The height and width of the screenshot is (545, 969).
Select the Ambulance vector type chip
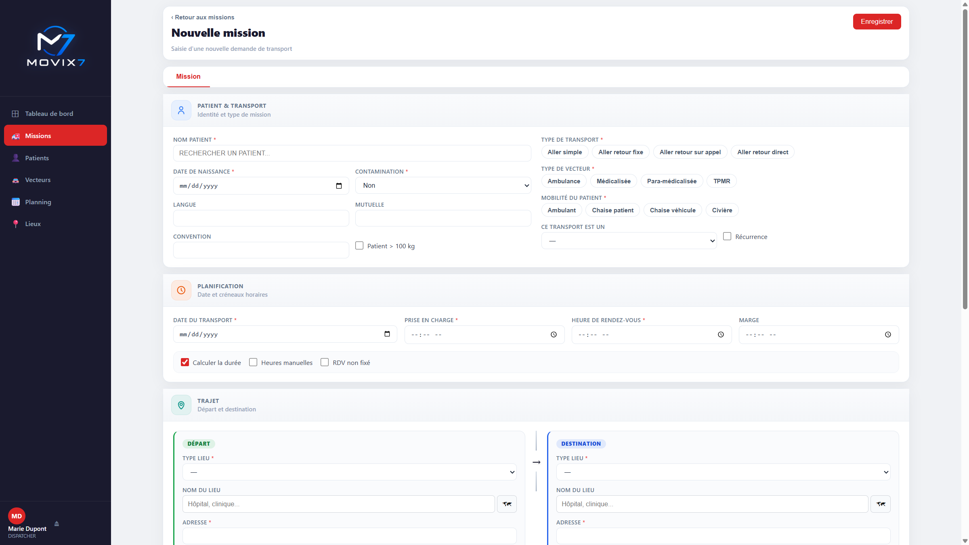point(564,181)
